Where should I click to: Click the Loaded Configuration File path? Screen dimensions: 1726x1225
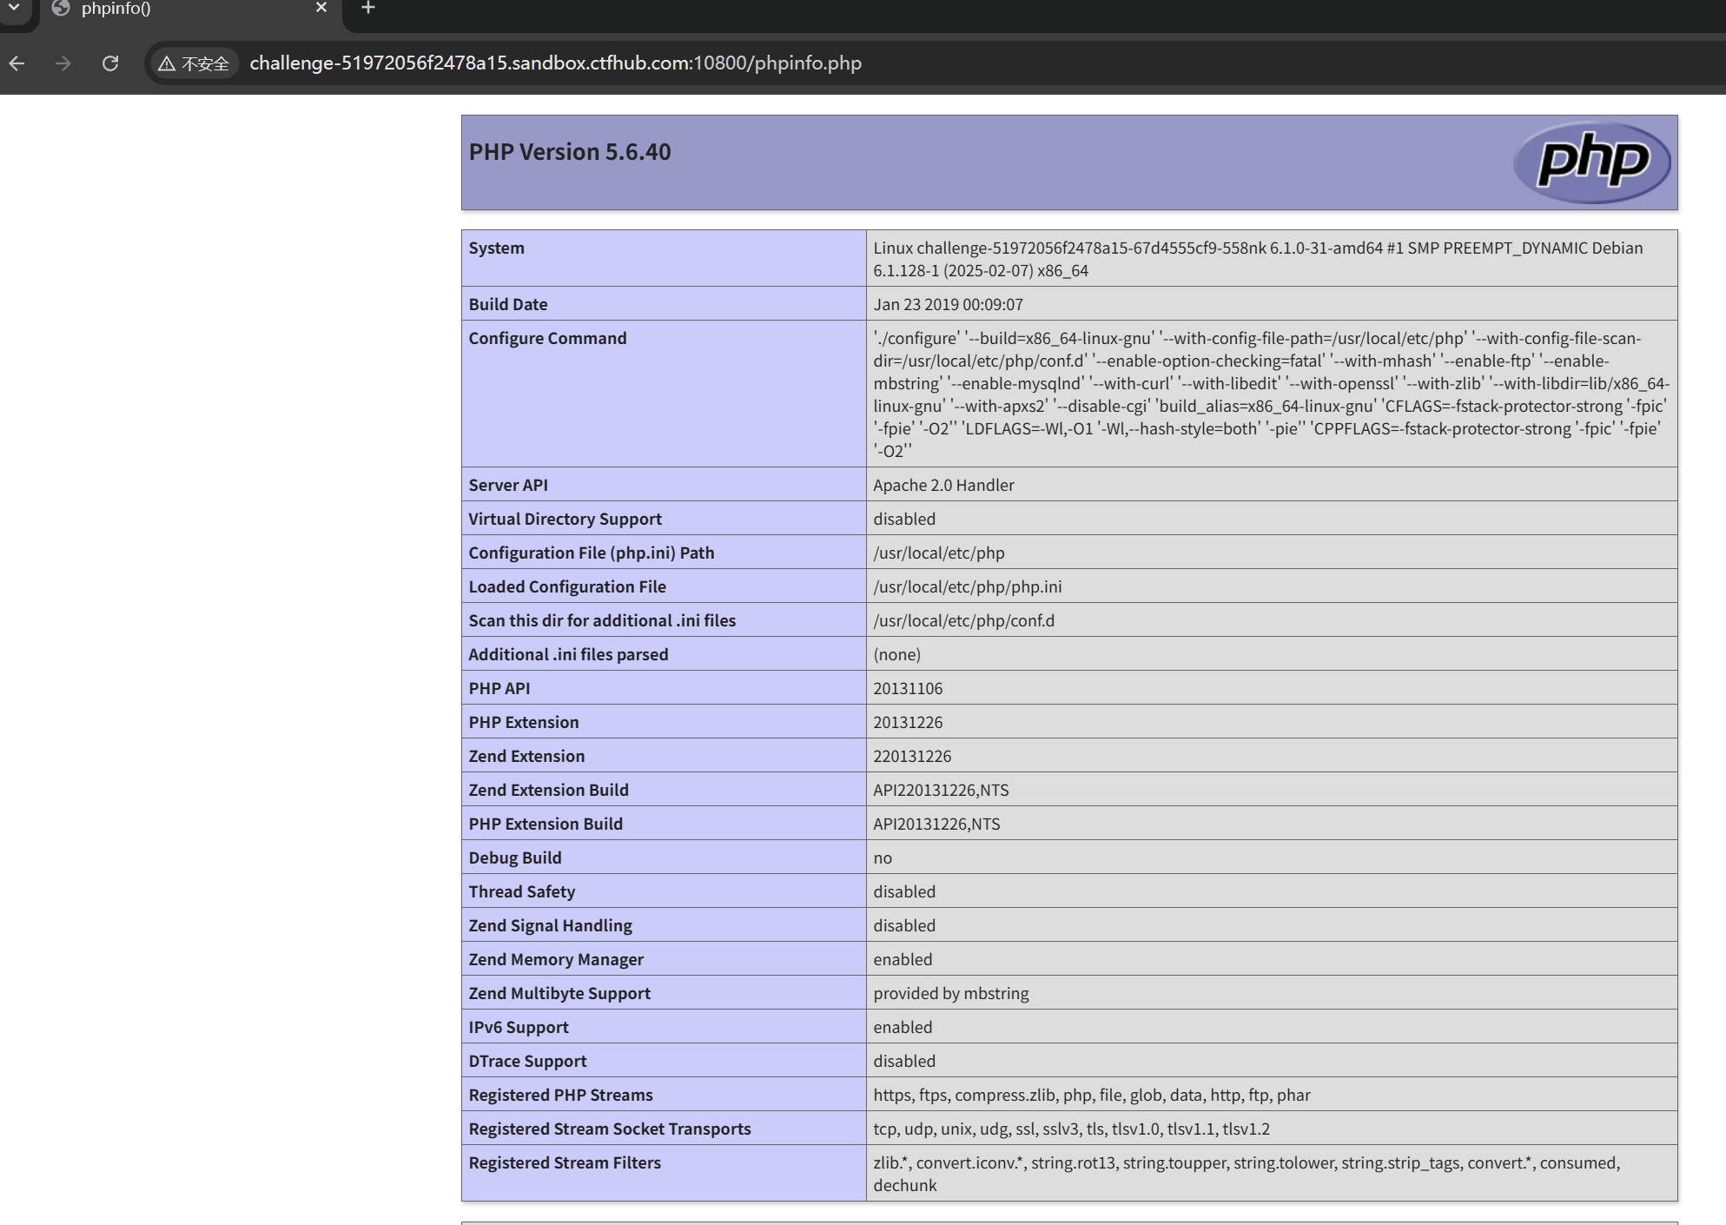click(x=967, y=586)
